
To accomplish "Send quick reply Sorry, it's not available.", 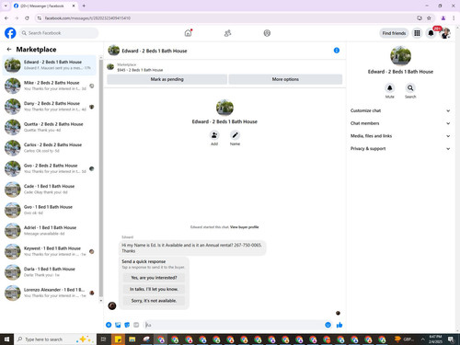I will point(154,301).
